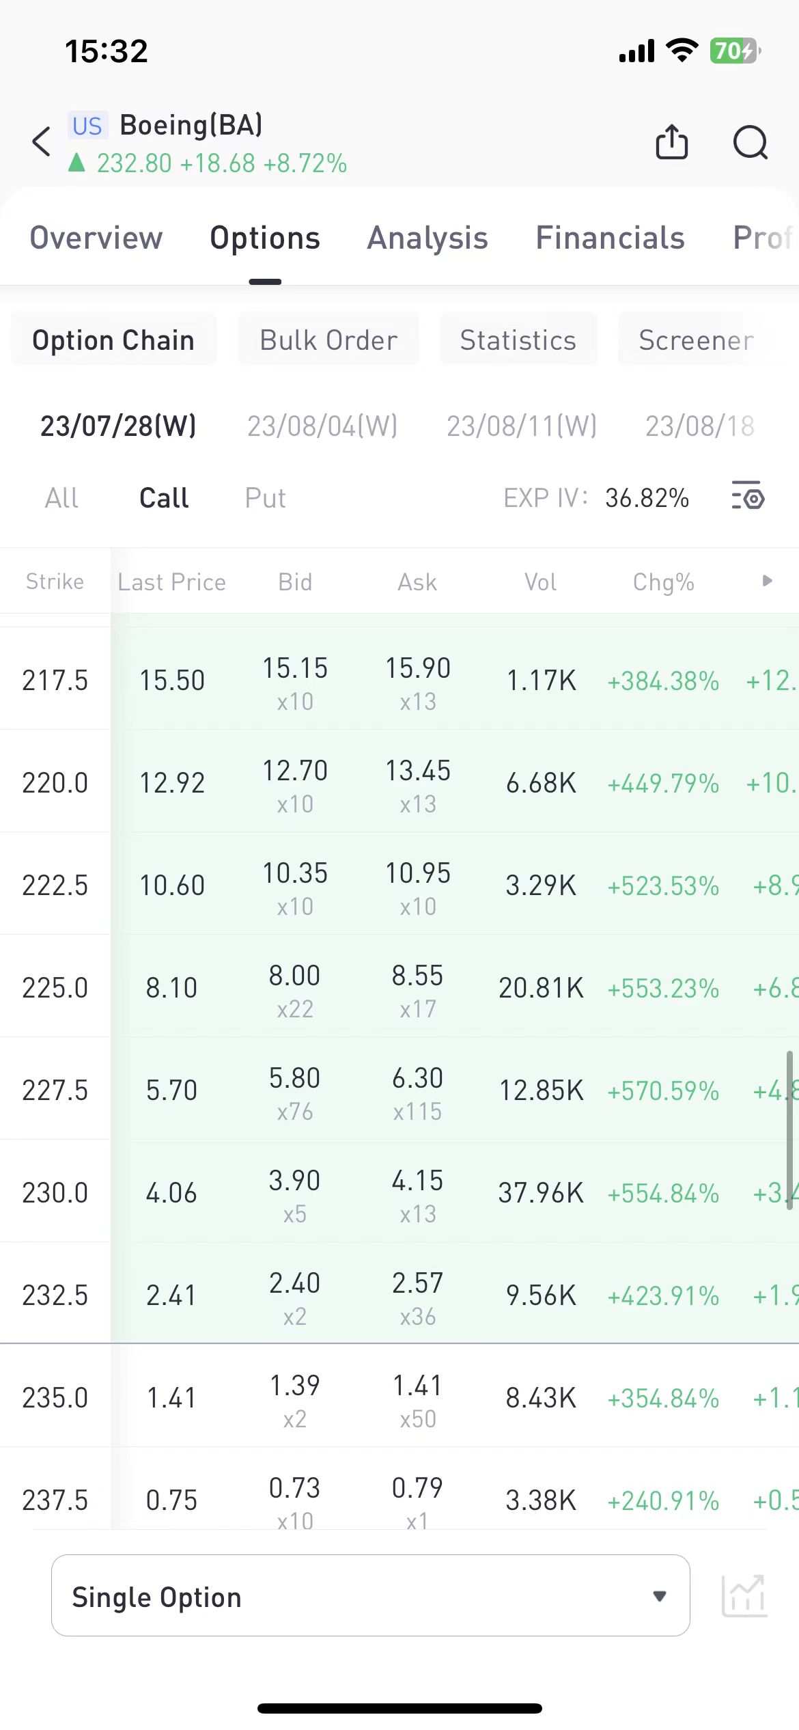Choose expiration date 23/08/04(W)

tap(322, 426)
